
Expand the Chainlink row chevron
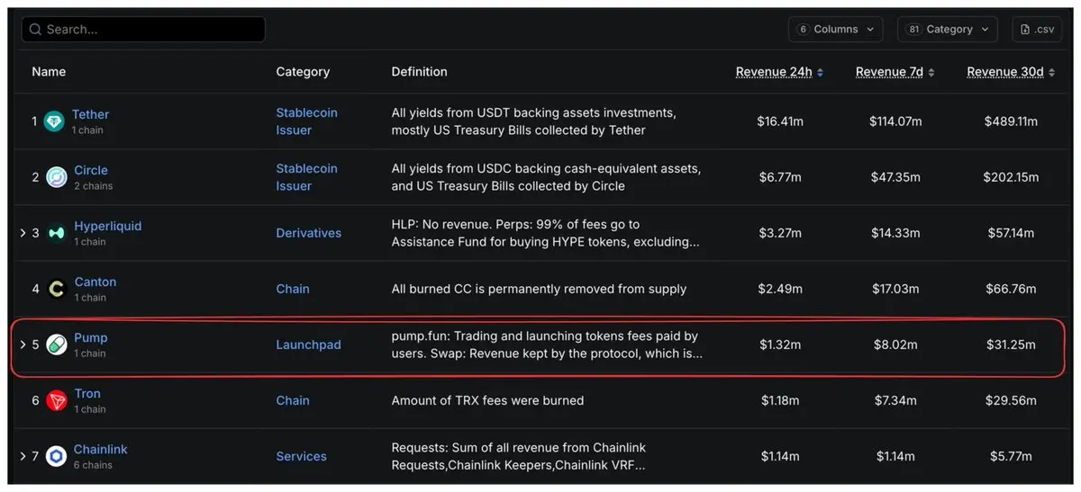click(23, 456)
